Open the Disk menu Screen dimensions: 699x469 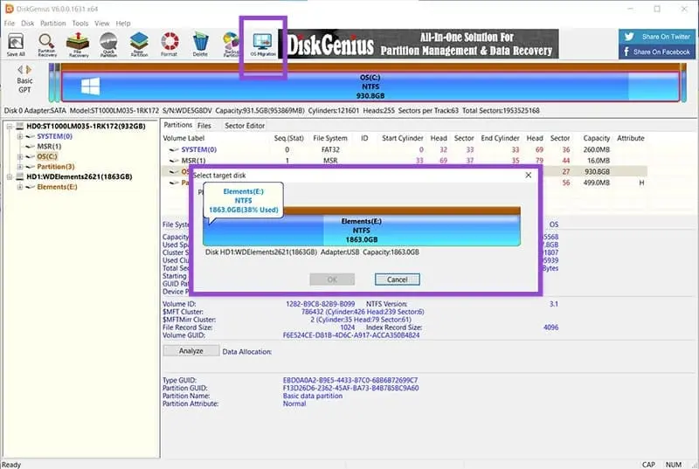point(28,24)
